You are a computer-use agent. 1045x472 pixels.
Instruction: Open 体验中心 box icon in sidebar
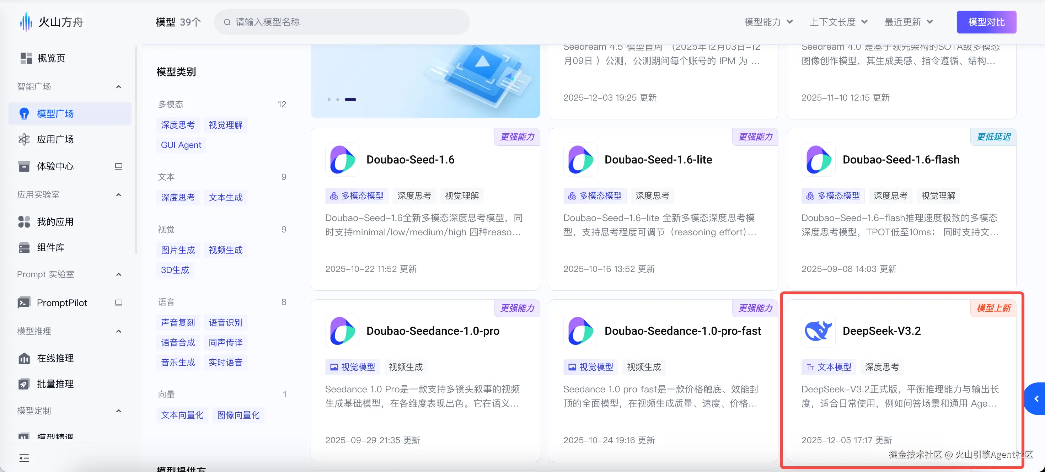click(x=24, y=167)
